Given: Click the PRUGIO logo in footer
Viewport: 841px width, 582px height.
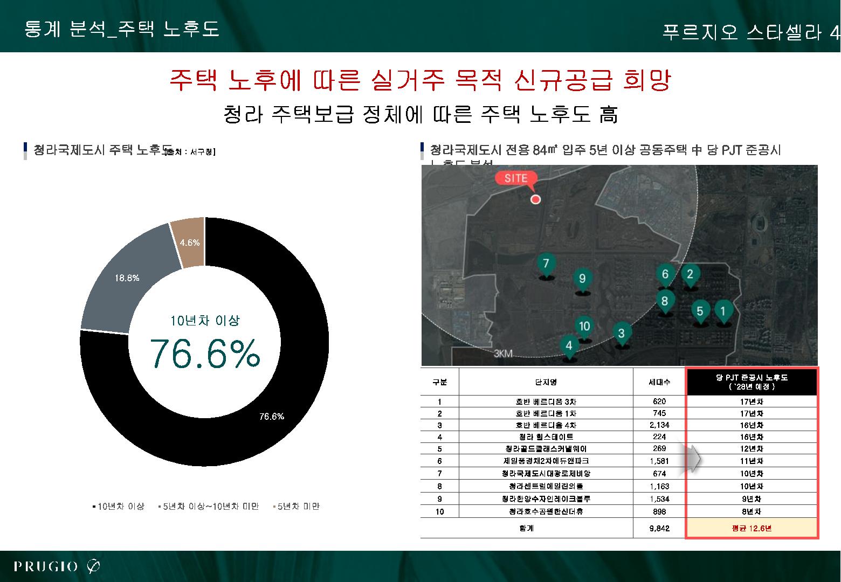Looking at the screenshot, I should pyautogui.click(x=57, y=566).
